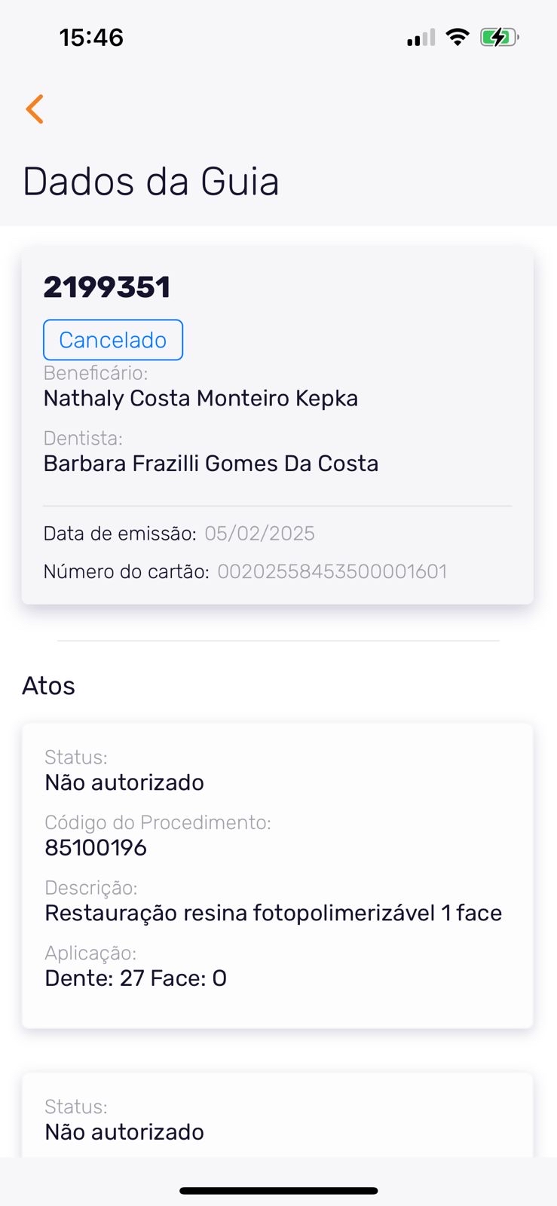Tap the Cancelado status badge

pyautogui.click(x=113, y=340)
